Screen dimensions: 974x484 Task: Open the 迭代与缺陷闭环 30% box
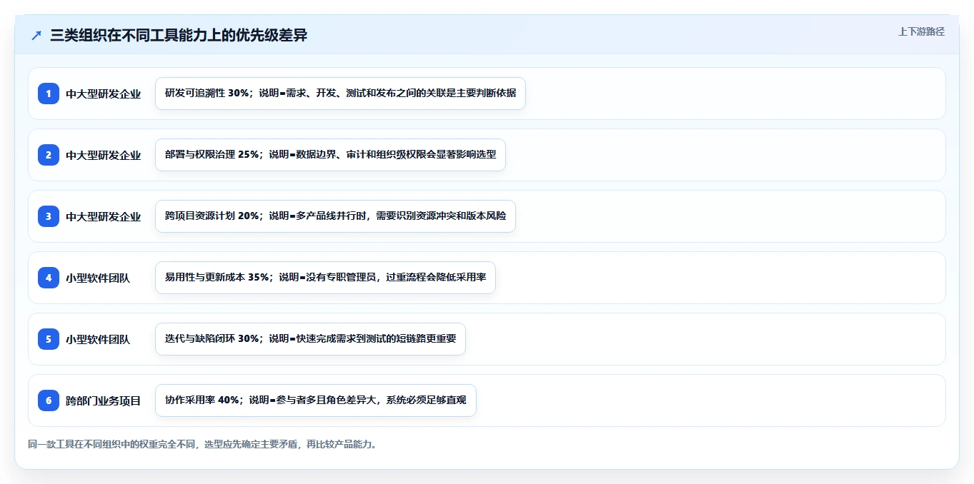tap(310, 339)
